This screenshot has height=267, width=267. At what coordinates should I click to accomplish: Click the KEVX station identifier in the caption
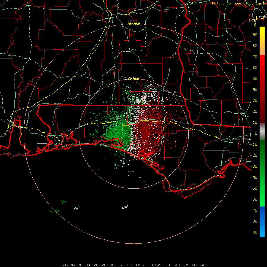pos(158,265)
